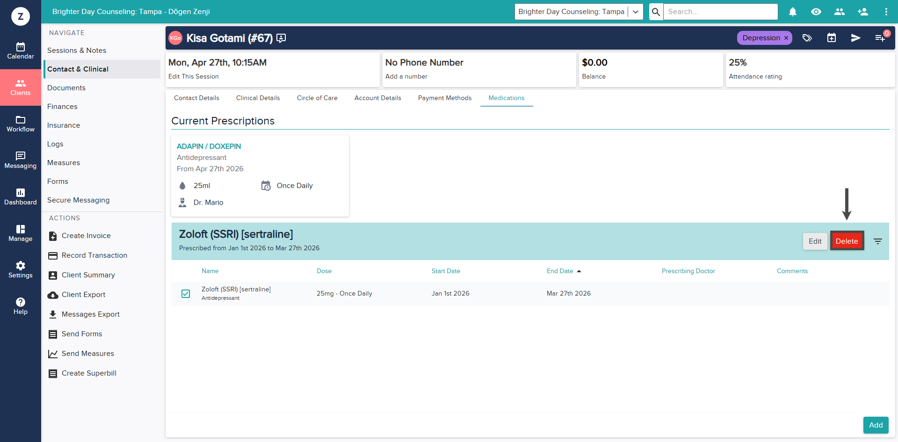Sort by Prescribing Doctor column header
The image size is (898, 442).
(x=688, y=271)
